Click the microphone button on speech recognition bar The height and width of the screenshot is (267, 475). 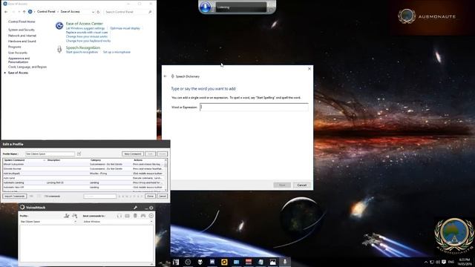pyautogui.click(x=206, y=7)
